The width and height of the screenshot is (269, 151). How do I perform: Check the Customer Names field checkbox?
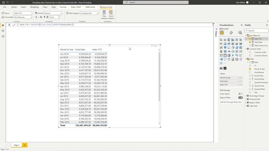pos(250,55)
